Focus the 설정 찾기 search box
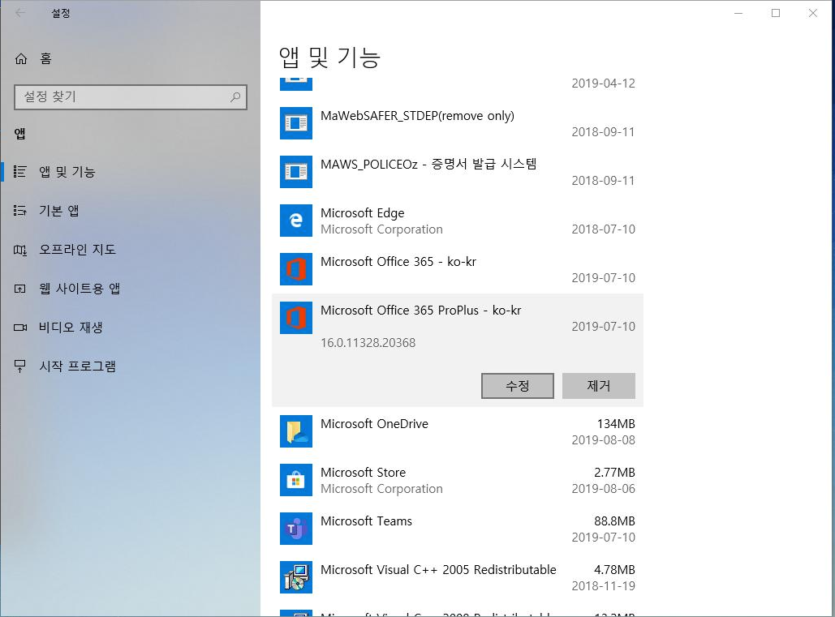This screenshot has width=835, height=617. tap(131, 96)
